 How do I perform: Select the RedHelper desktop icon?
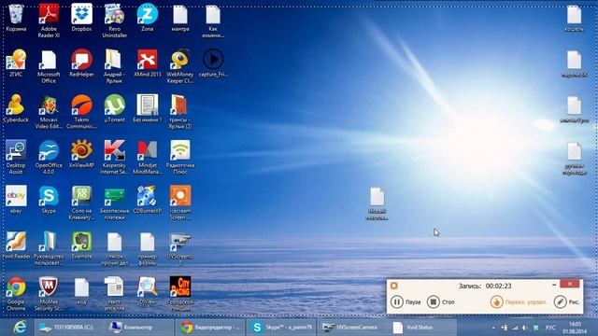tap(81, 63)
